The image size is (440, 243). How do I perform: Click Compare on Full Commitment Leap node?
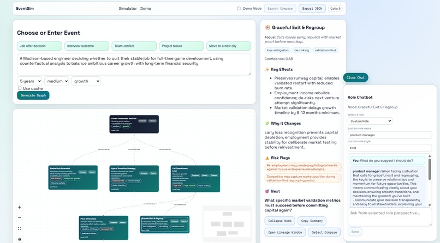coord(195,175)
